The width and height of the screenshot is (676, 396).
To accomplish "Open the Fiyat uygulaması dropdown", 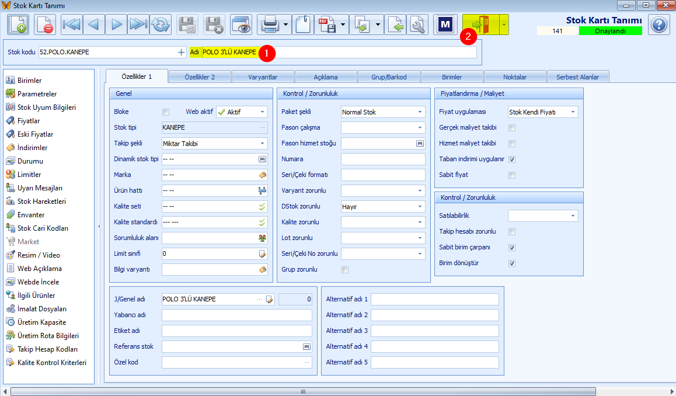I will pos(573,112).
